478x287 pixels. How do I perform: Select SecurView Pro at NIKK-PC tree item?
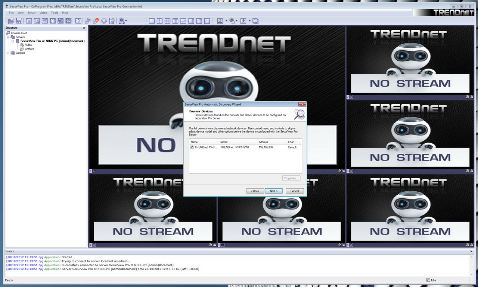click(52, 41)
